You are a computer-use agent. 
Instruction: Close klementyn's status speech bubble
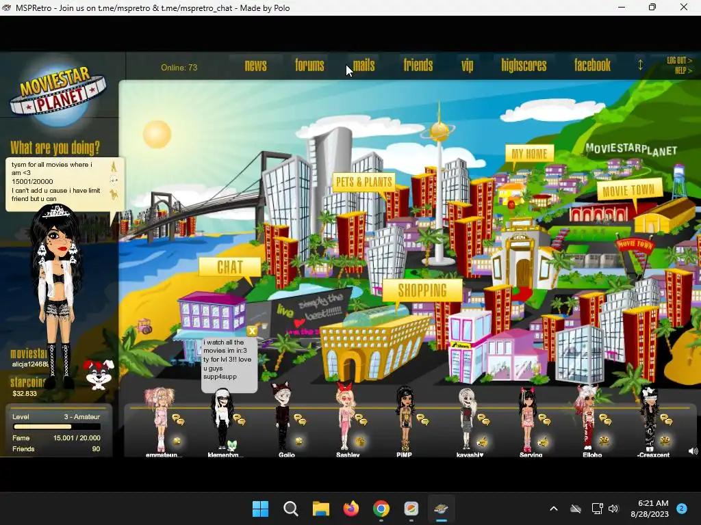[252, 331]
